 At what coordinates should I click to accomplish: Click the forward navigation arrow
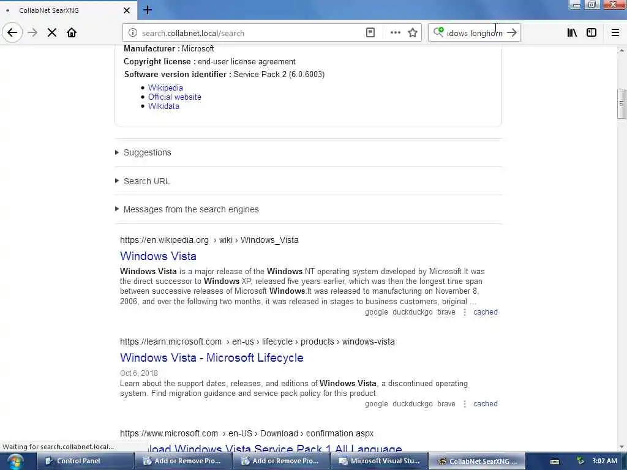point(32,32)
